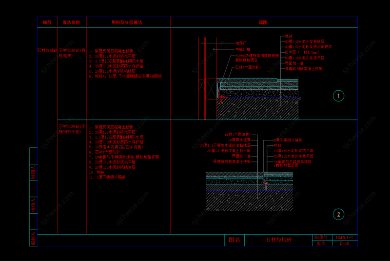Viewport: 390px width, 261px height.
Task: Select the 电梯门 leader label
Action: click(241, 43)
